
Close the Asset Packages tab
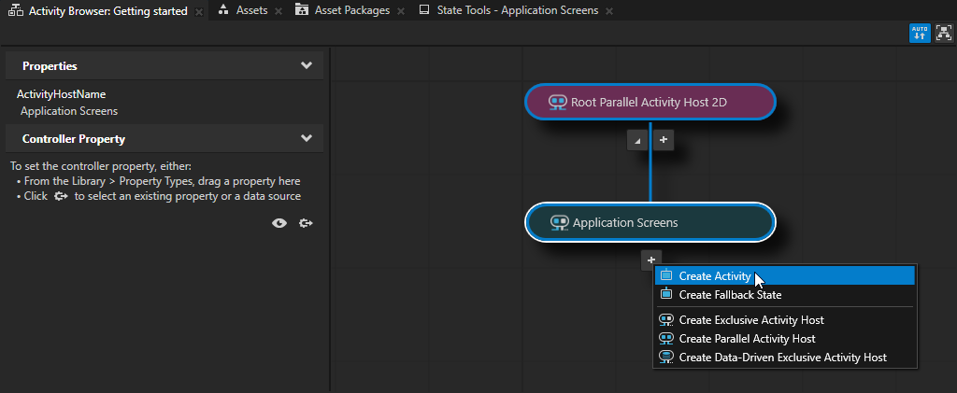[x=400, y=11]
